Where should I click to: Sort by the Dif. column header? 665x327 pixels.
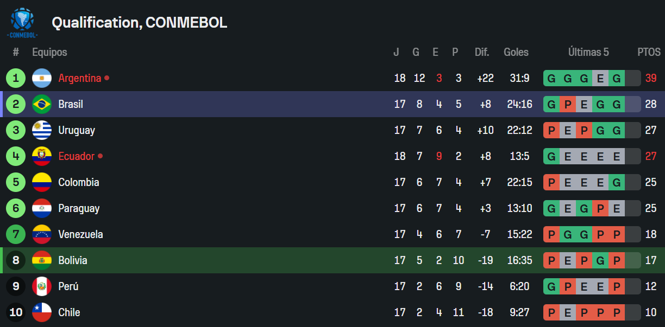[x=482, y=53]
